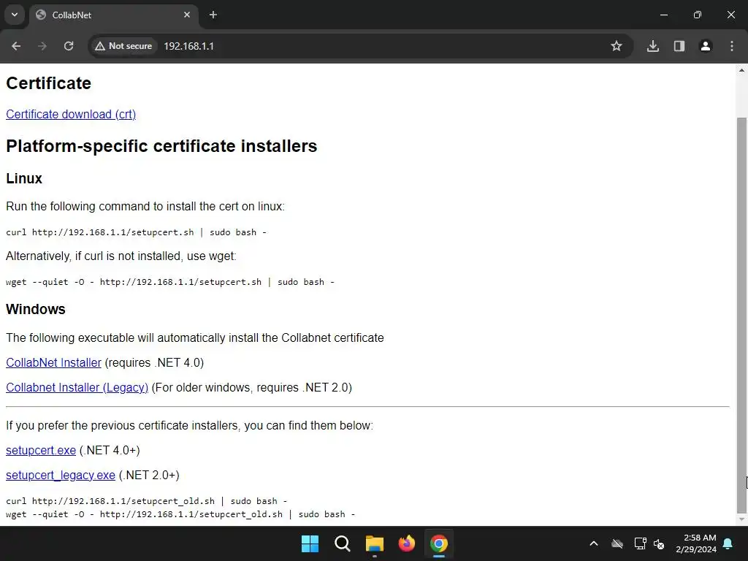Open File Explorer from taskbar
Viewport: 748px width, 561px height.
click(x=375, y=543)
